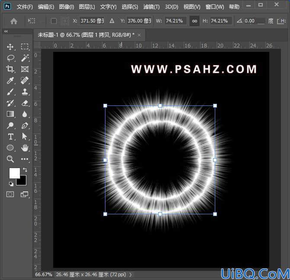Image resolution: width=290 pixels, height=280 pixels.
Task: Click the Photoshop Ps logo icon
Action: click(x=7, y=6)
